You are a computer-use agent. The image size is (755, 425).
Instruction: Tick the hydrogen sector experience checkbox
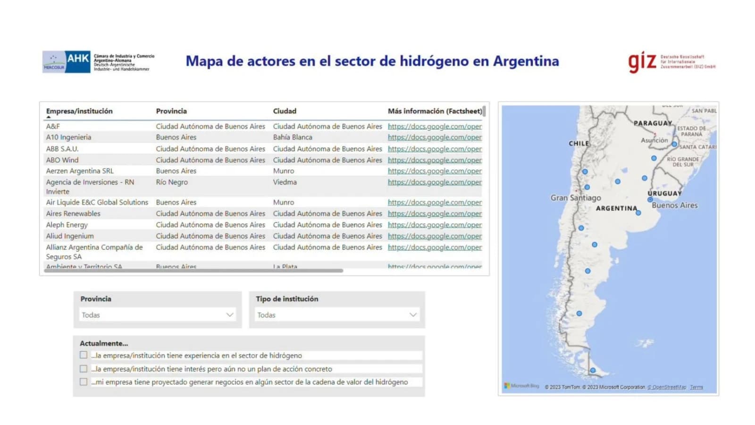click(x=84, y=355)
